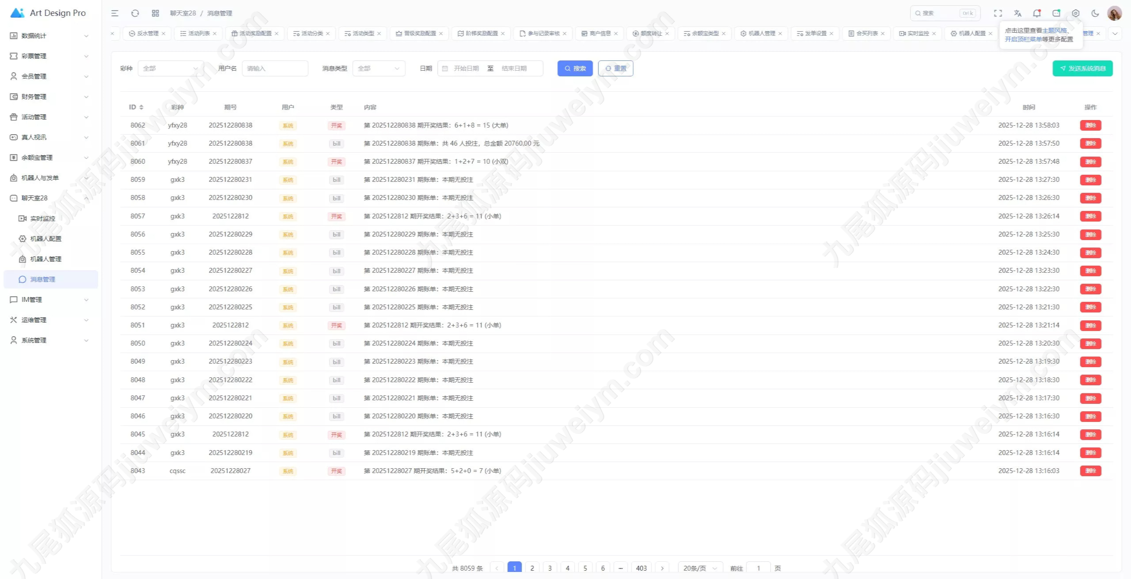
Task: Open the notification bell icon
Action: coord(1037,13)
